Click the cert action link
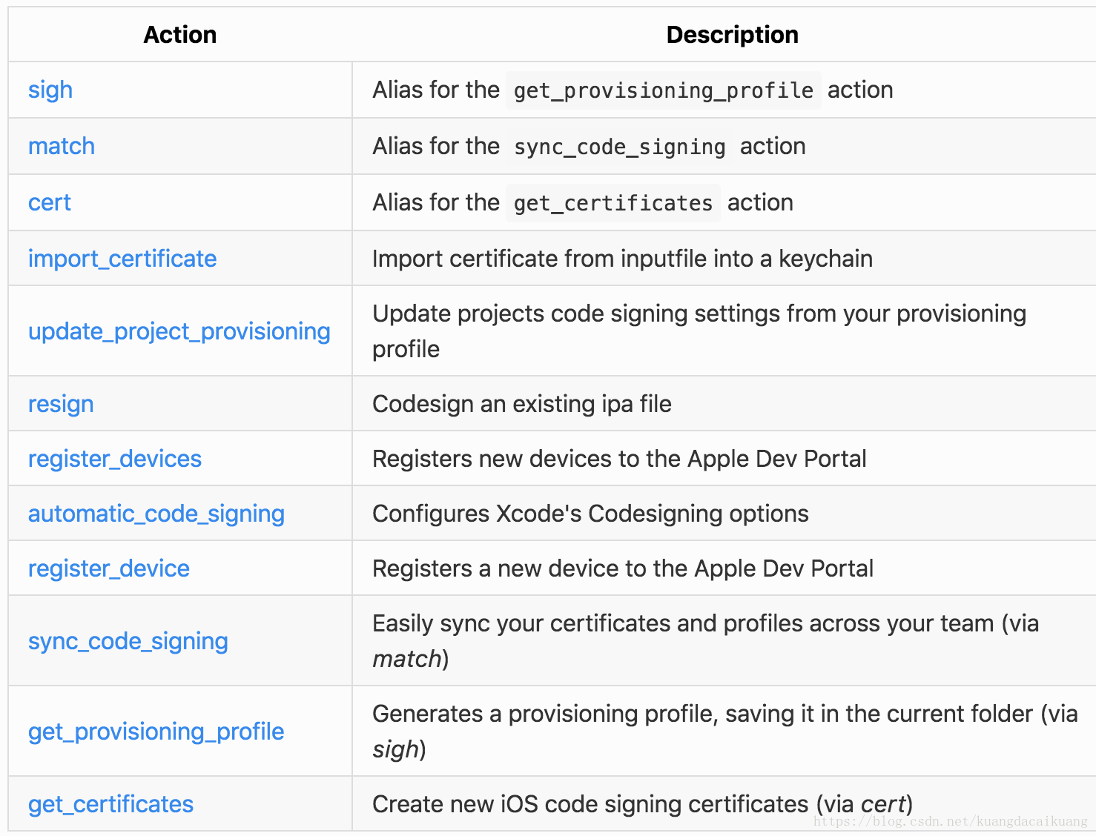 coord(50,202)
